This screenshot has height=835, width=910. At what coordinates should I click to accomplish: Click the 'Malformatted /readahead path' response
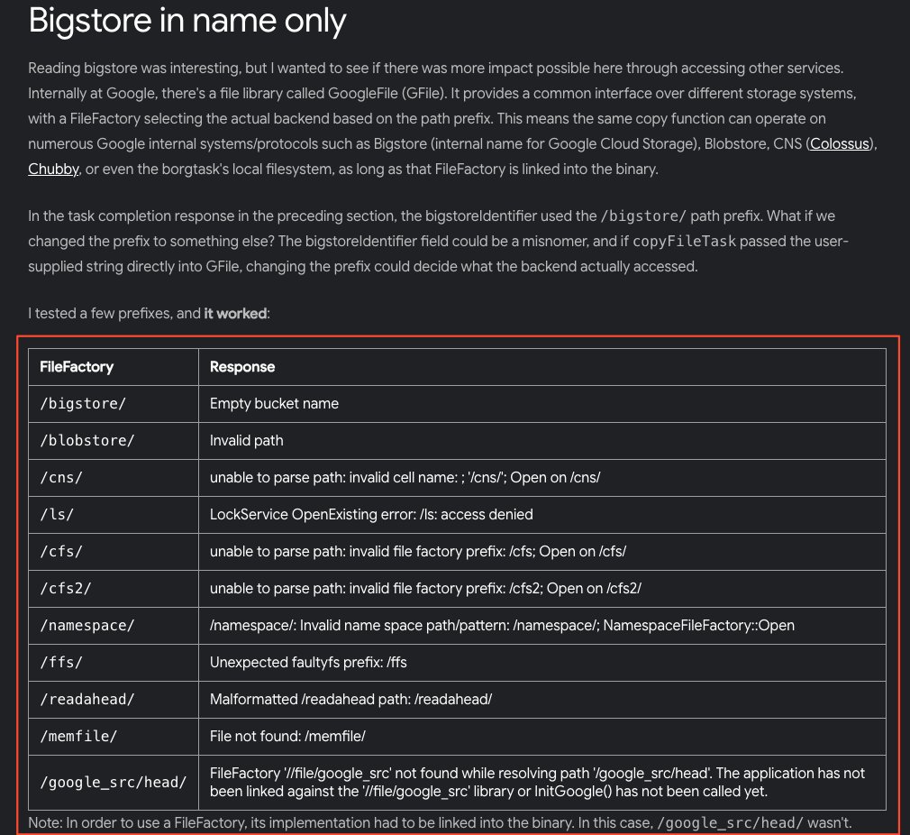point(542,700)
